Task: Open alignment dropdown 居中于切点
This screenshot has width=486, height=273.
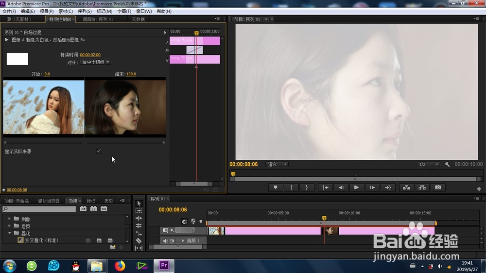Action: coord(95,62)
